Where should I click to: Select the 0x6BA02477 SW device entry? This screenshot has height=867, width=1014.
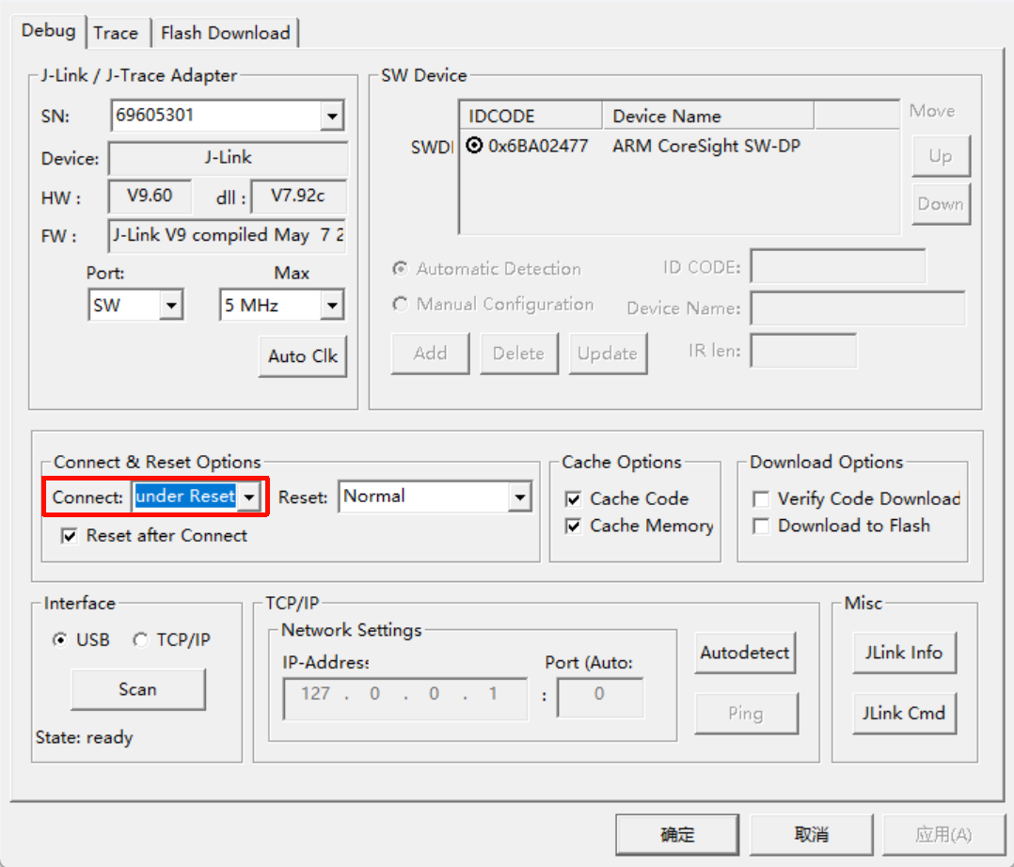coord(537,146)
